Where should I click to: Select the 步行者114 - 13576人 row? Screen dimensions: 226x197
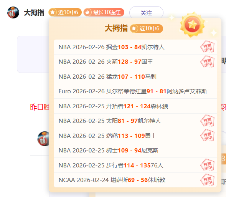(135, 165)
